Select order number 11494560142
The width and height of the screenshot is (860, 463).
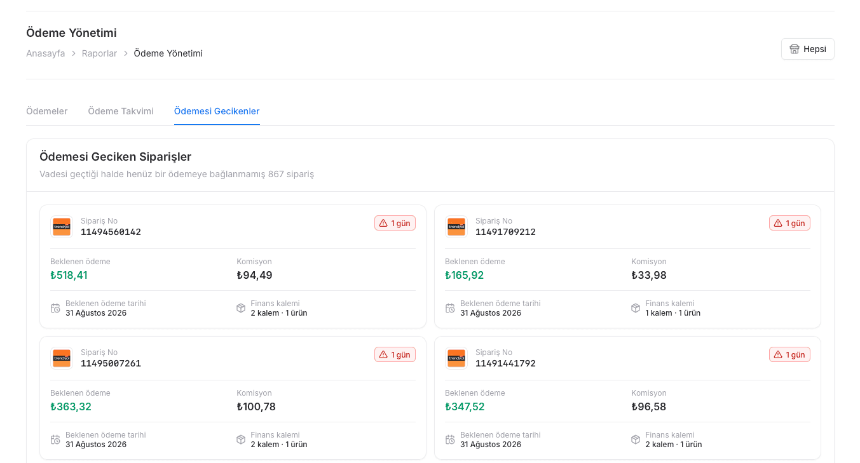(111, 232)
